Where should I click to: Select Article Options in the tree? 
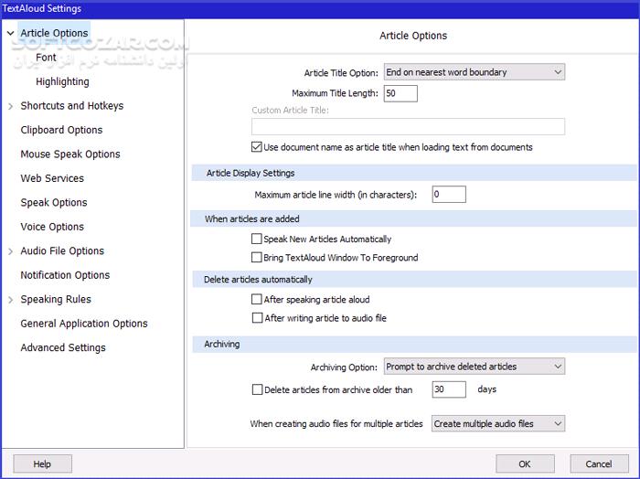[x=54, y=33]
